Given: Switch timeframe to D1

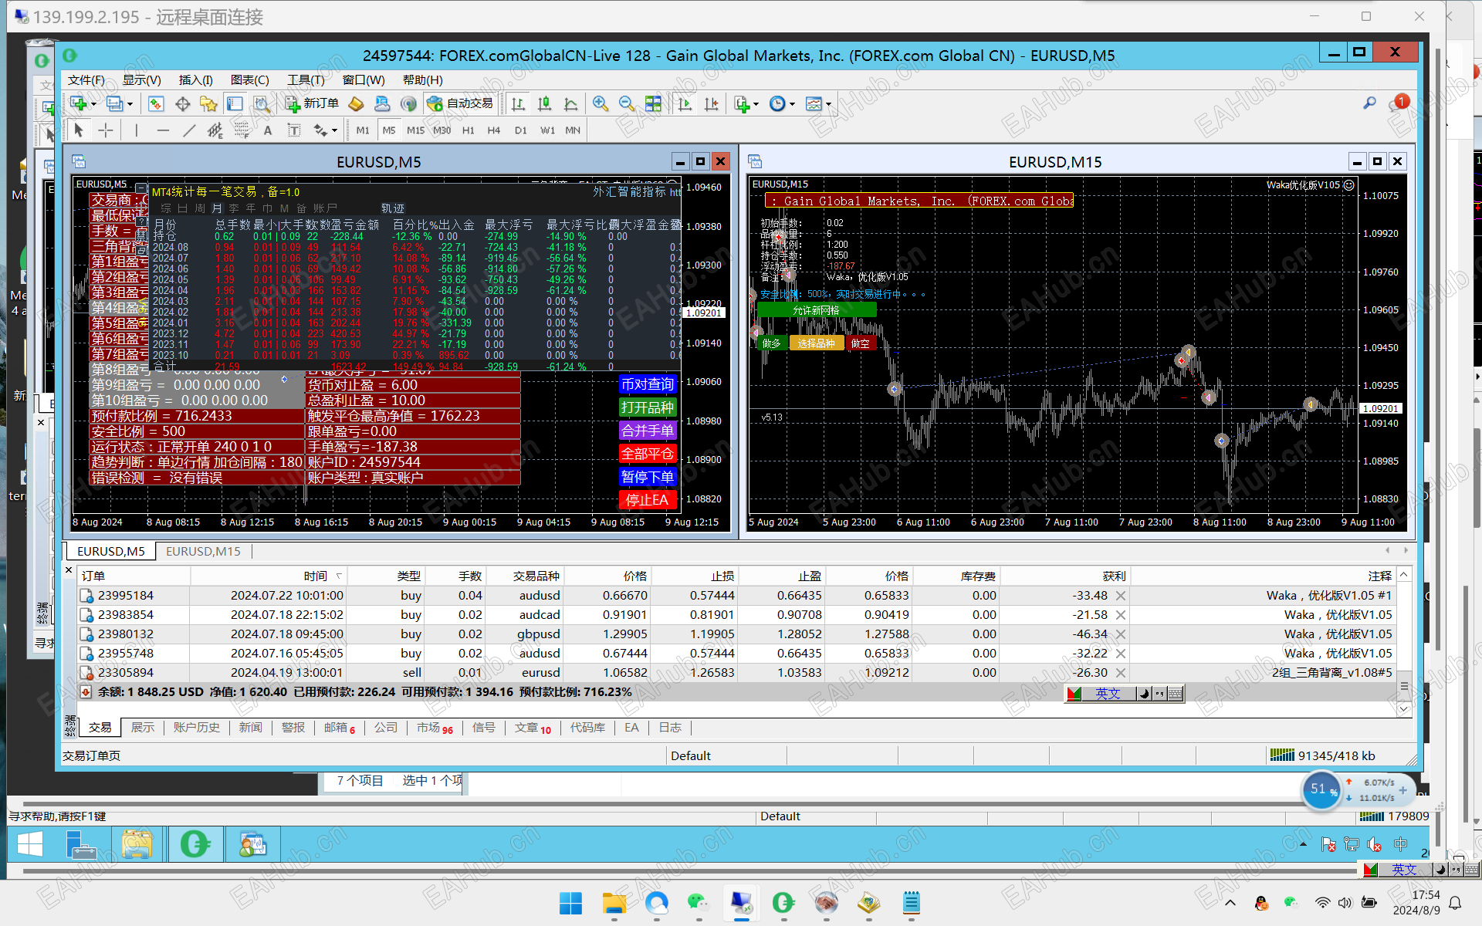Looking at the screenshot, I should tap(521, 130).
